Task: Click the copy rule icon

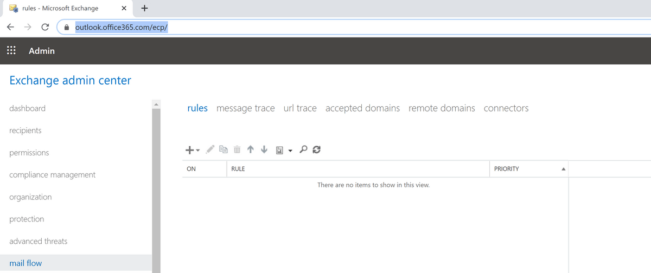Action: tap(224, 149)
